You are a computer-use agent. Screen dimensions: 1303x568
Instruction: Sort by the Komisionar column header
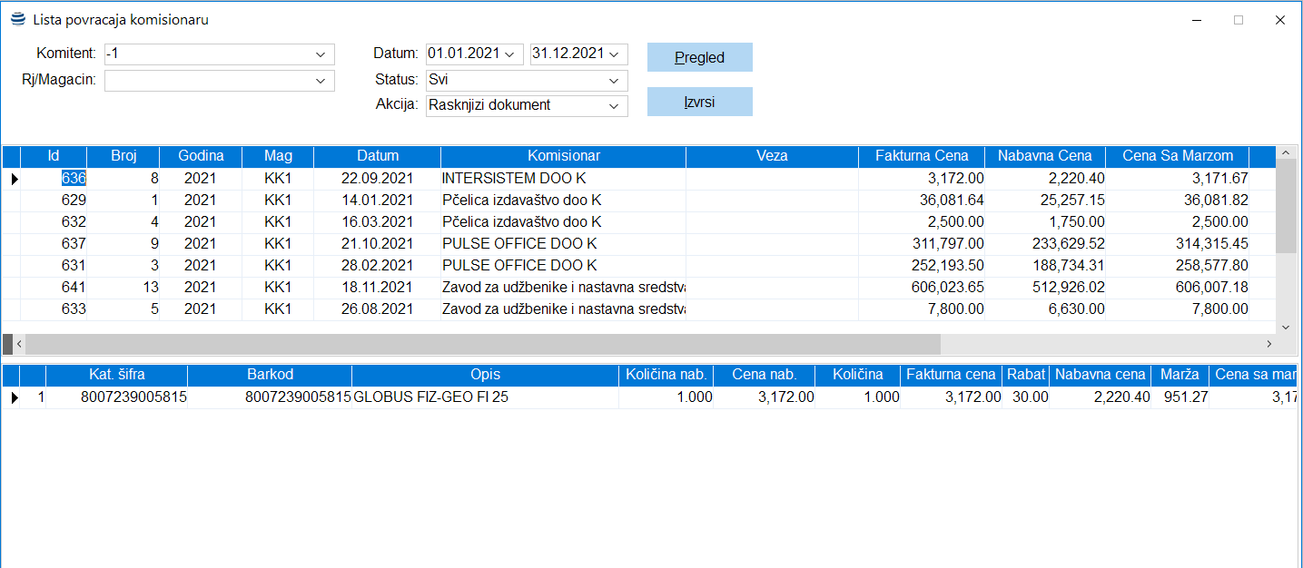click(x=563, y=156)
